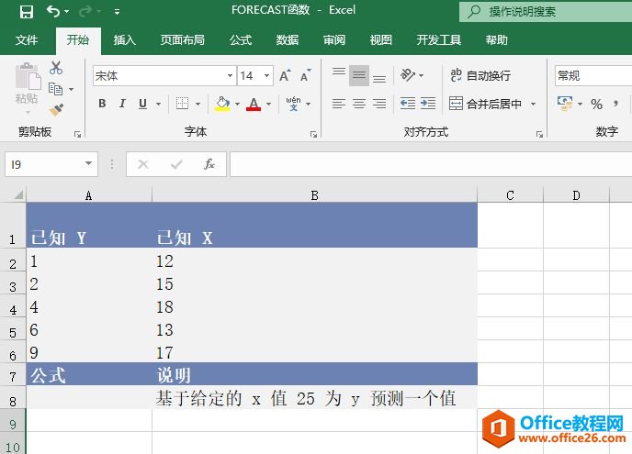Click the 操作说明搜索 search box

pos(546,12)
